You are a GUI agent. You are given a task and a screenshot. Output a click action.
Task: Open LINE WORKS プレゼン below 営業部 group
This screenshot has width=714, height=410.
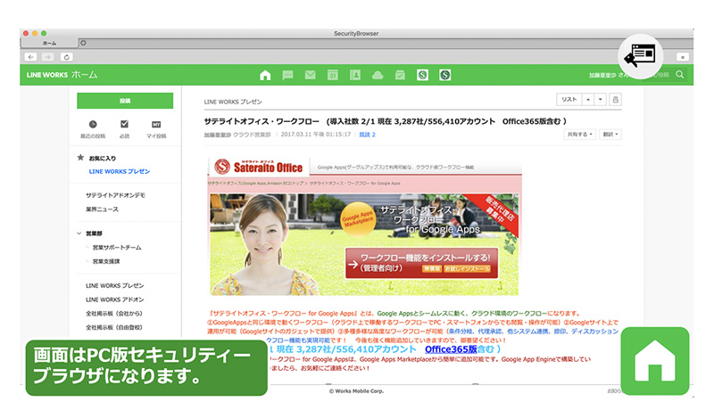[115, 285]
